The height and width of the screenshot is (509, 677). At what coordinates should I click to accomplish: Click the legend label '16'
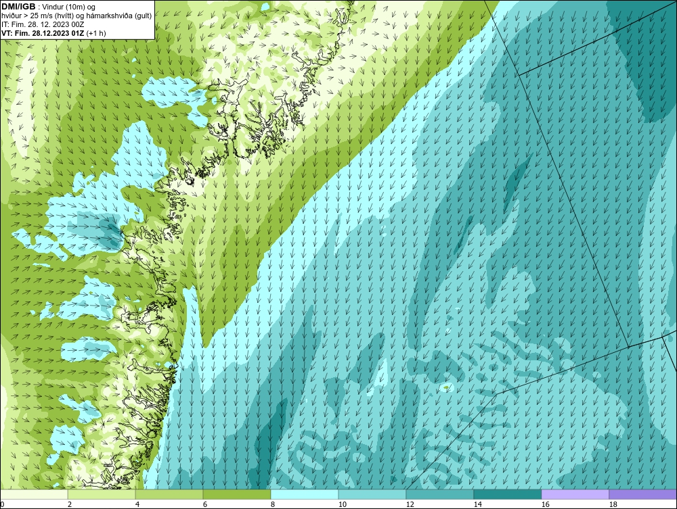click(x=546, y=504)
